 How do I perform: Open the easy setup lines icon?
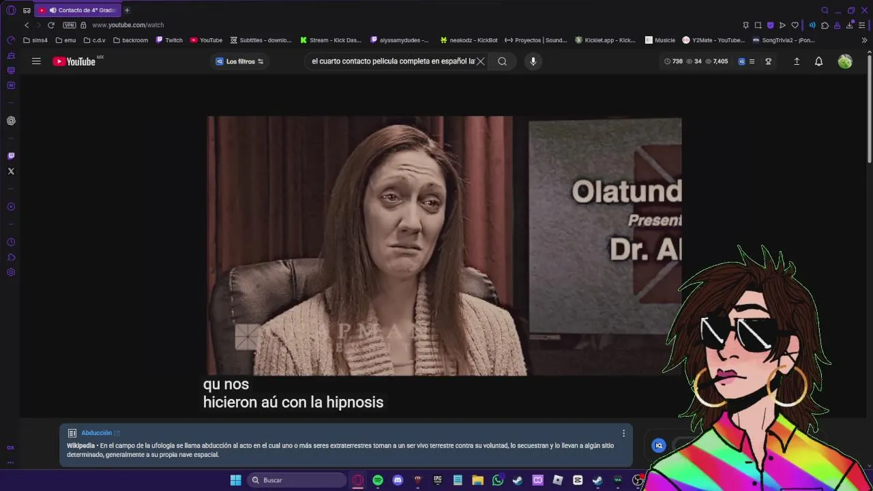tap(862, 25)
